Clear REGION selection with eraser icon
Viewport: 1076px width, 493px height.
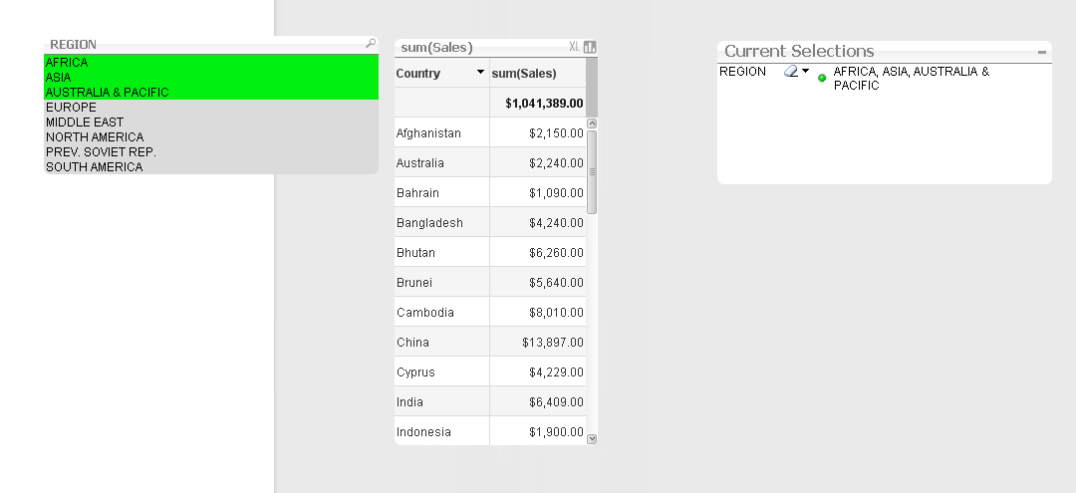[791, 71]
